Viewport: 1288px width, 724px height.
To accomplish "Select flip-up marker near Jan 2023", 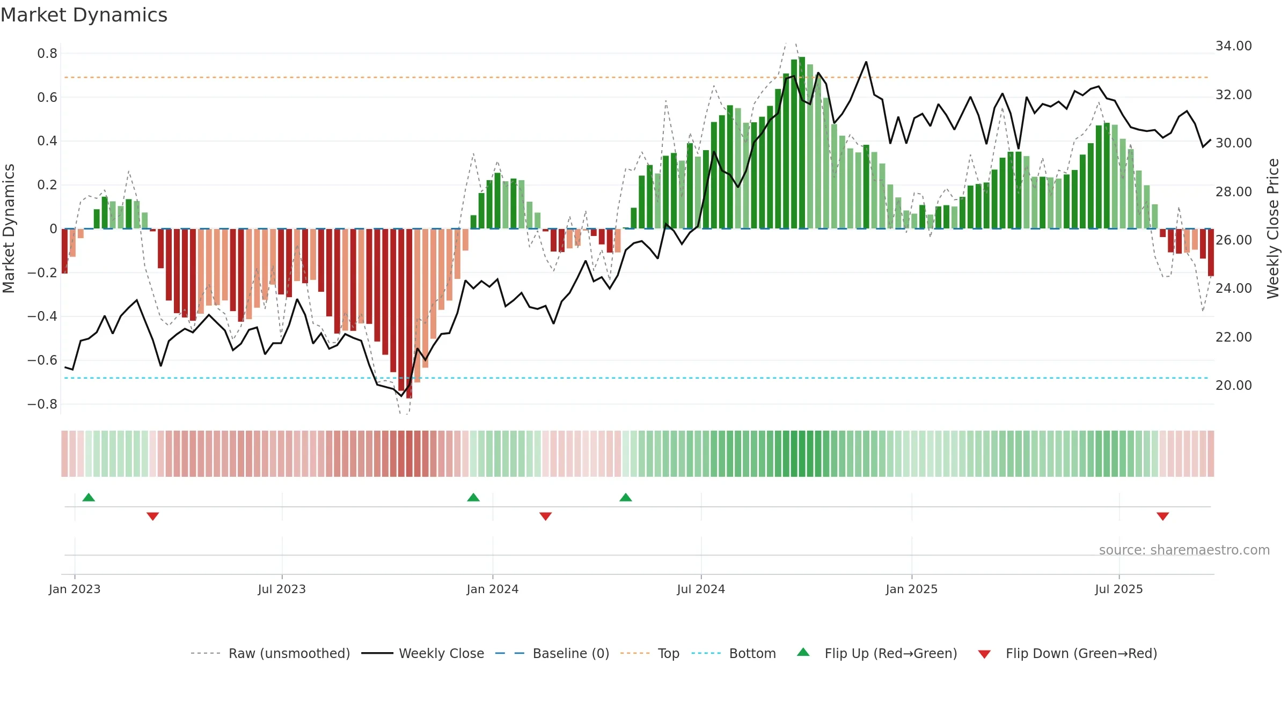I will coord(89,497).
